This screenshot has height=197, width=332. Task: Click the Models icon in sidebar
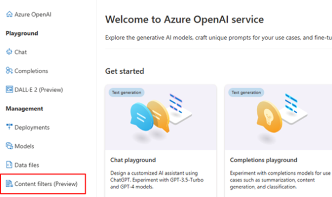[x=9, y=146]
